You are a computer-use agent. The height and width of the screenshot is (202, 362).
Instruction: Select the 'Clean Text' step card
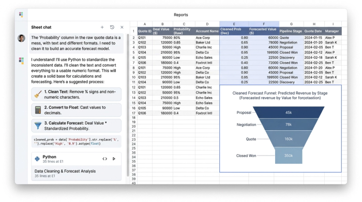pos(76,95)
